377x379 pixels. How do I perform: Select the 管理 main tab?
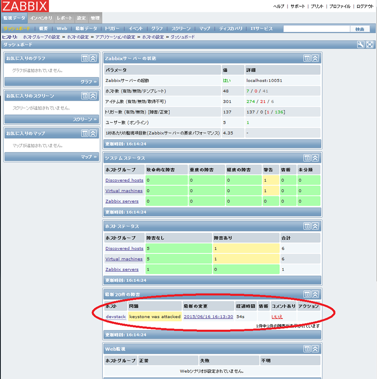point(95,18)
